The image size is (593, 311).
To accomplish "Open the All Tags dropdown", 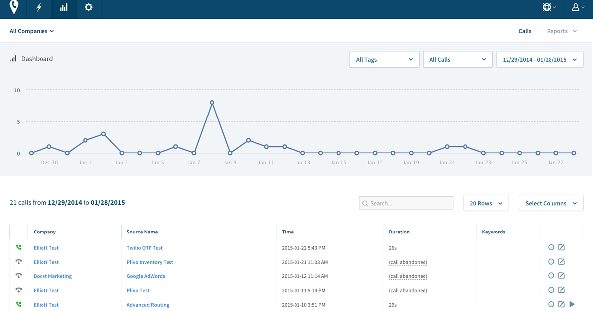I will point(384,59).
